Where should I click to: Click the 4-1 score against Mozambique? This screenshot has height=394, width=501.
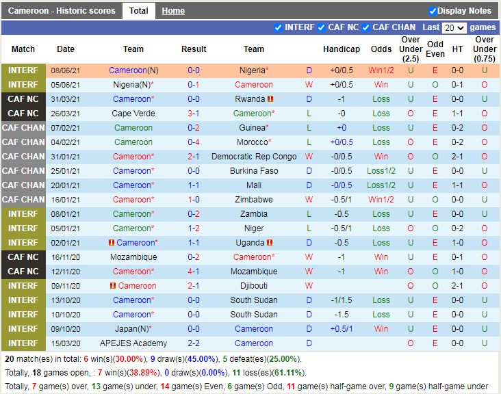194,272
